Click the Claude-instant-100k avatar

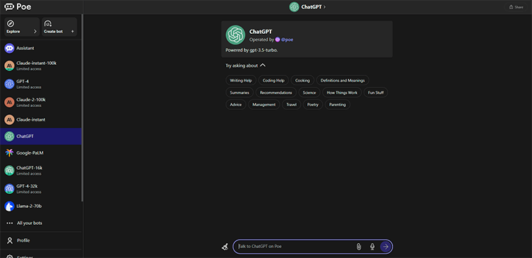tap(9, 66)
